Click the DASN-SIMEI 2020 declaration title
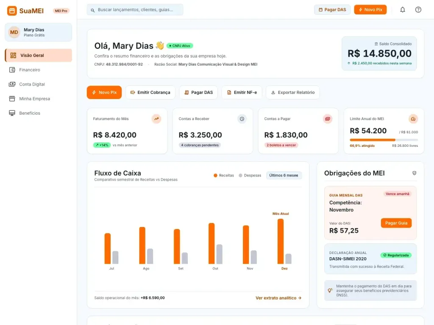434x325 pixels. (x=348, y=259)
